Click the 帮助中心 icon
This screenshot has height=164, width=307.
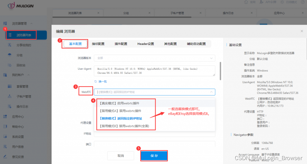tap(5, 126)
